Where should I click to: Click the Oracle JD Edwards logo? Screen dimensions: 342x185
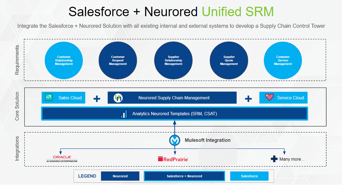coord(61,158)
